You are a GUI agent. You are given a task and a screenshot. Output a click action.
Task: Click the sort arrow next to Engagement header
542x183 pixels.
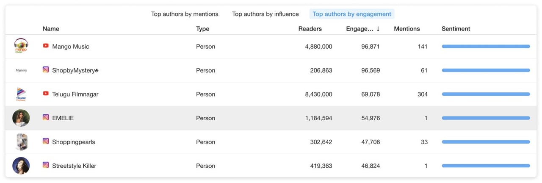pos(378,29)
